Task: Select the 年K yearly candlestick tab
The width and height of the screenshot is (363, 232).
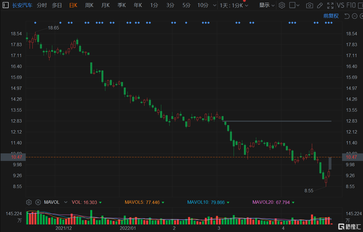Action: [x=138, y=5]
